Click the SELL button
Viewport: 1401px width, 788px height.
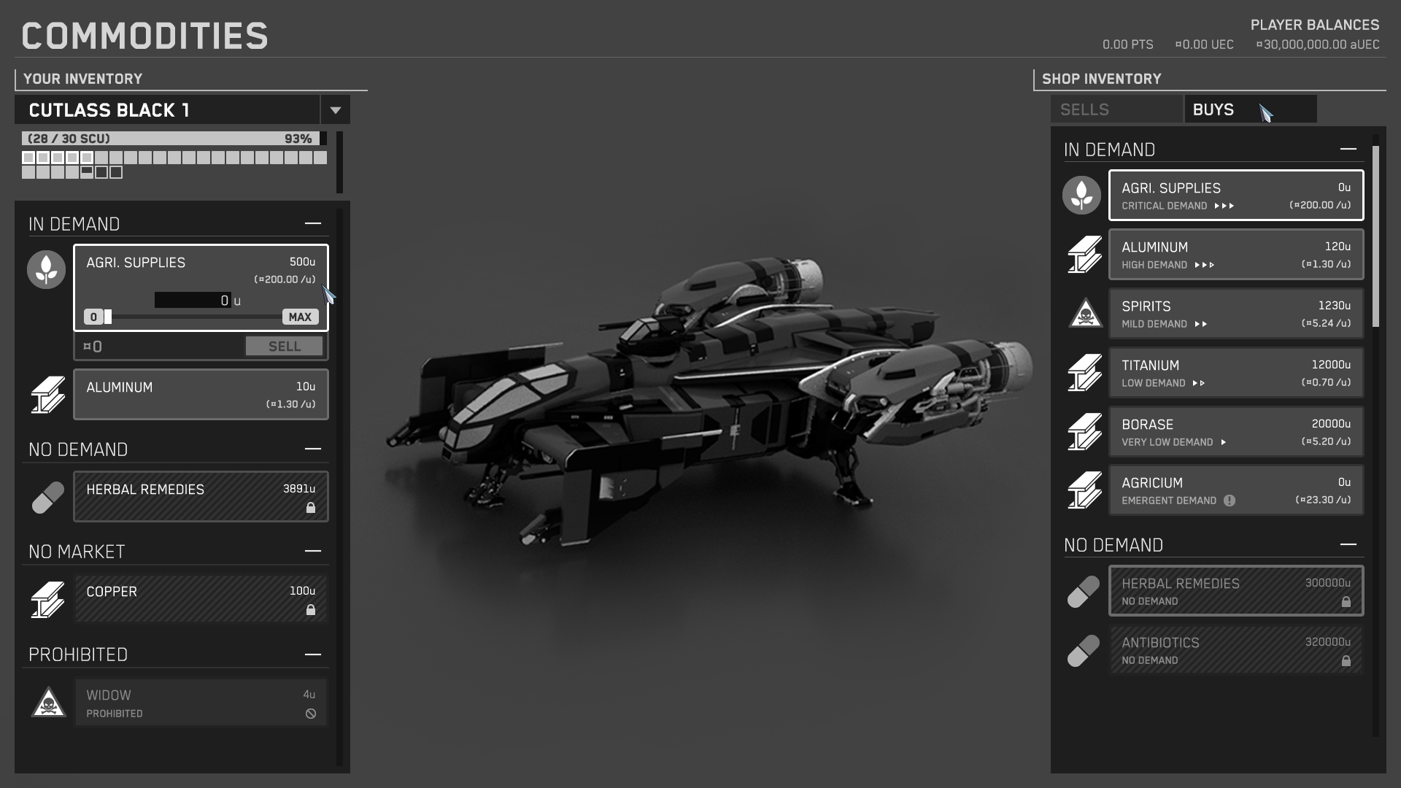284,347
